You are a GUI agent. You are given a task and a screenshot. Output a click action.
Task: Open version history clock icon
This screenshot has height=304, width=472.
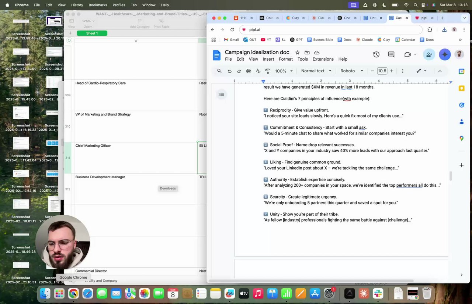click(376, 54)
